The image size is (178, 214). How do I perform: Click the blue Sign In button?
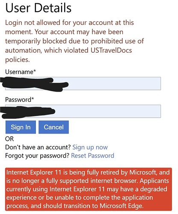click(x=21, y=127)
